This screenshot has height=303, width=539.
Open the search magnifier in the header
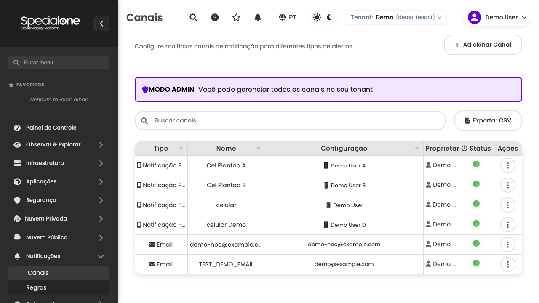pyautogui.click(x=193, y=17)
